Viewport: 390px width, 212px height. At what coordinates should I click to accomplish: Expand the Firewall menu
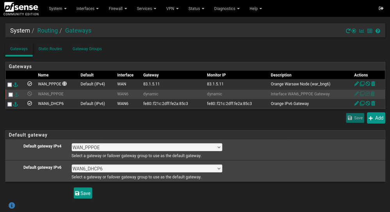(x=118, y=9)
